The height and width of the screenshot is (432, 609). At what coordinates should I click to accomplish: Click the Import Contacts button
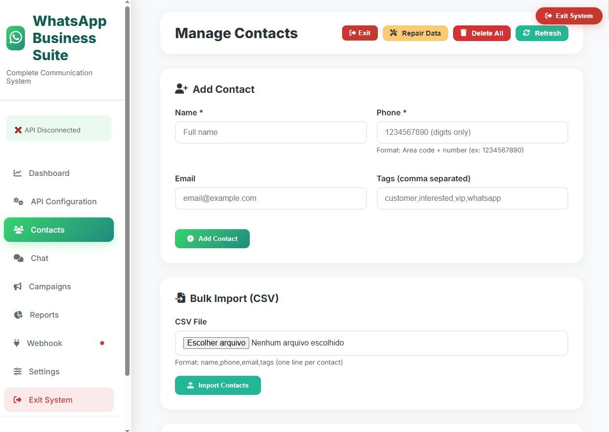(217, 385)
